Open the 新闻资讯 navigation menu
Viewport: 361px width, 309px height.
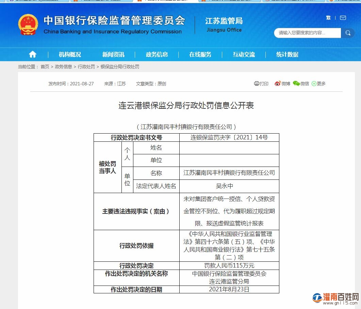coord(113,54)
